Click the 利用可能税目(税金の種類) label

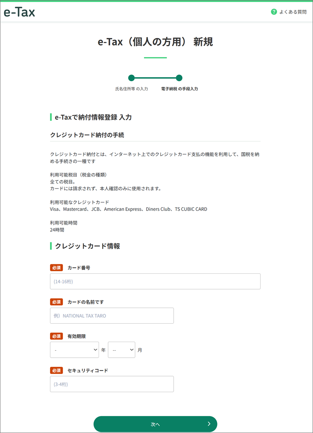78,175
